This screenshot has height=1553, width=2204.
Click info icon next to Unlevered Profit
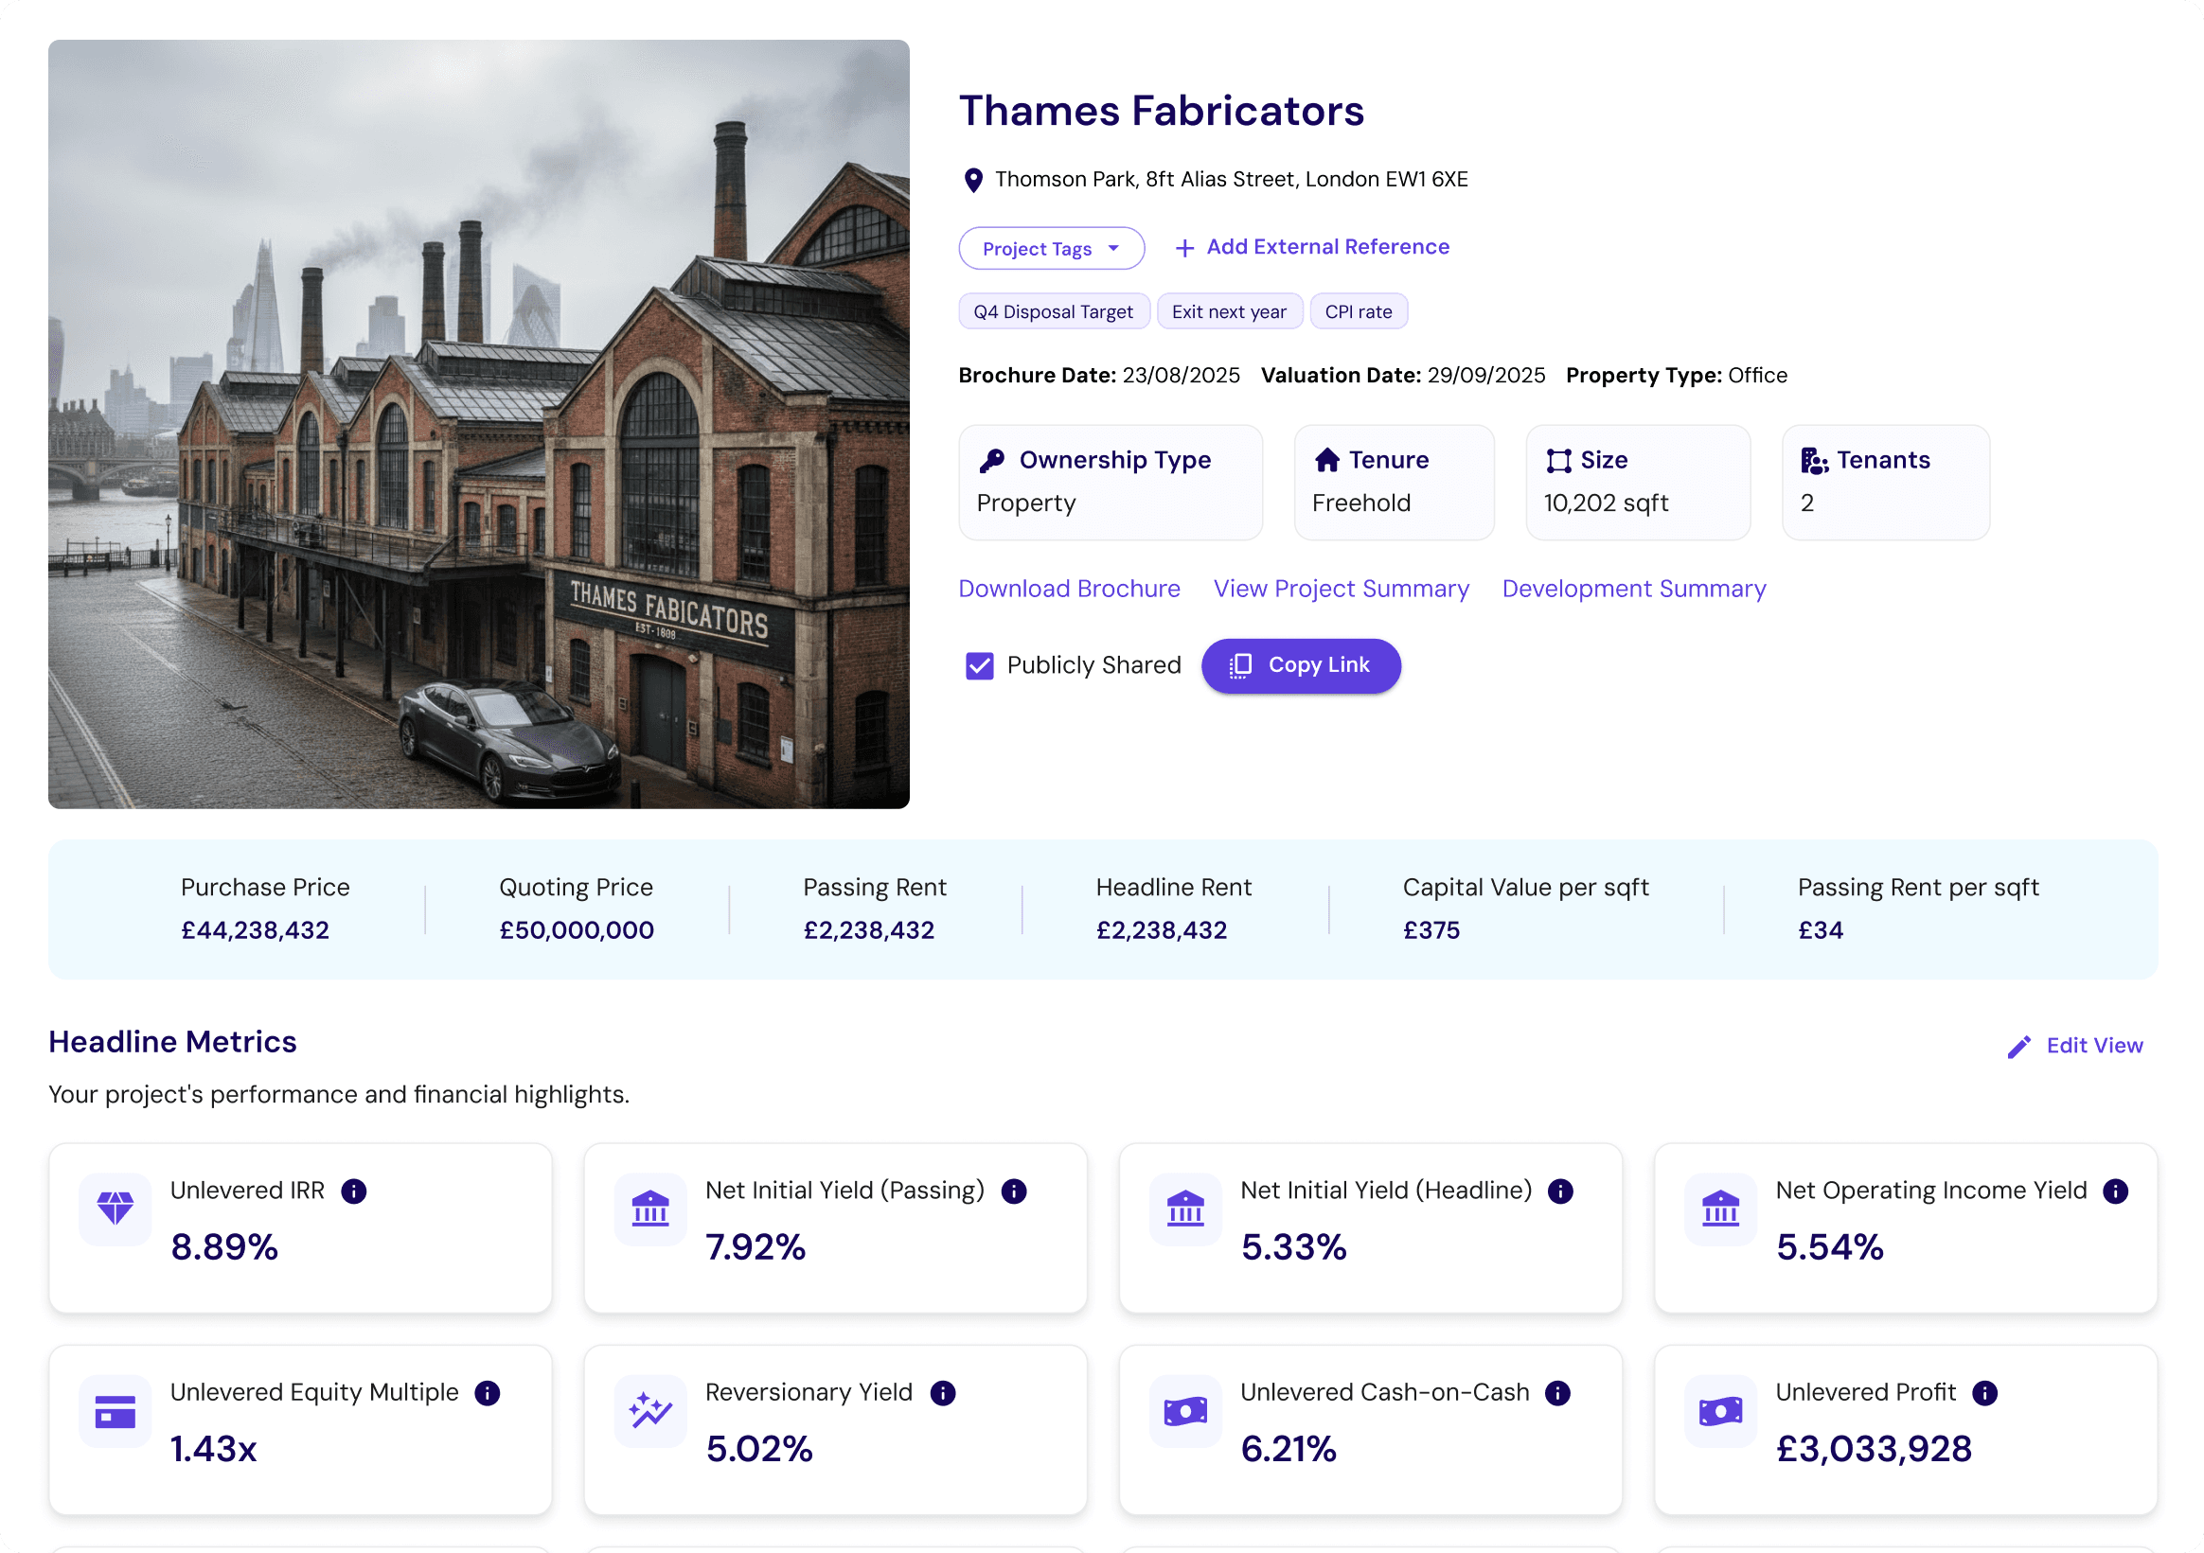click(x=1985, y=1393)
